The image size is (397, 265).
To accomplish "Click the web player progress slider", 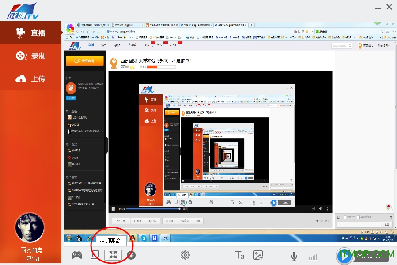I will point(153,209).
